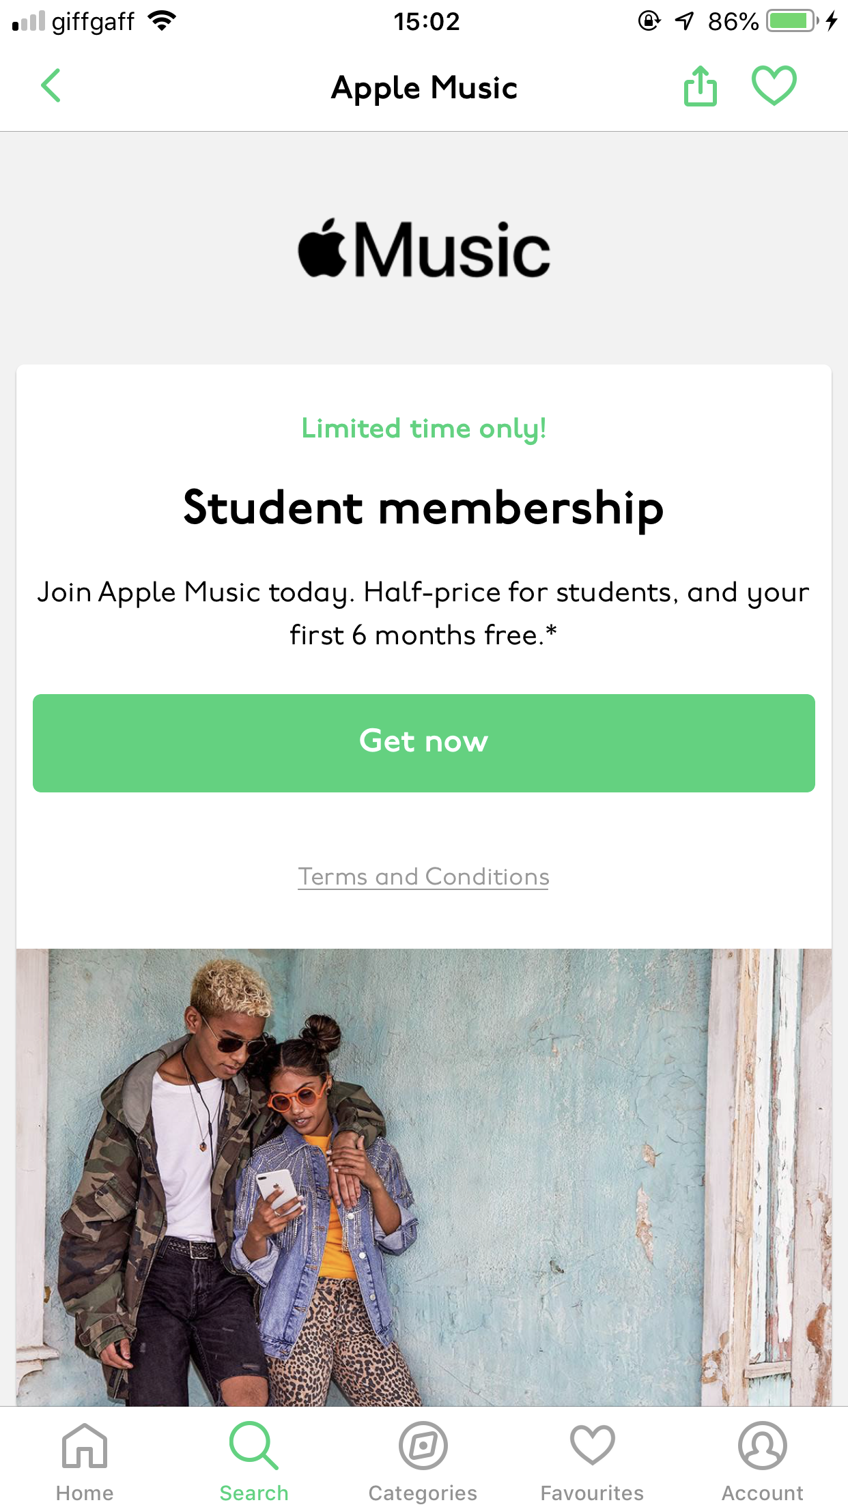Image resolution: width=848 pixels, height=1507 pixels.
Task: Tap the clock showing 15:02
Action: pos(427,21)
